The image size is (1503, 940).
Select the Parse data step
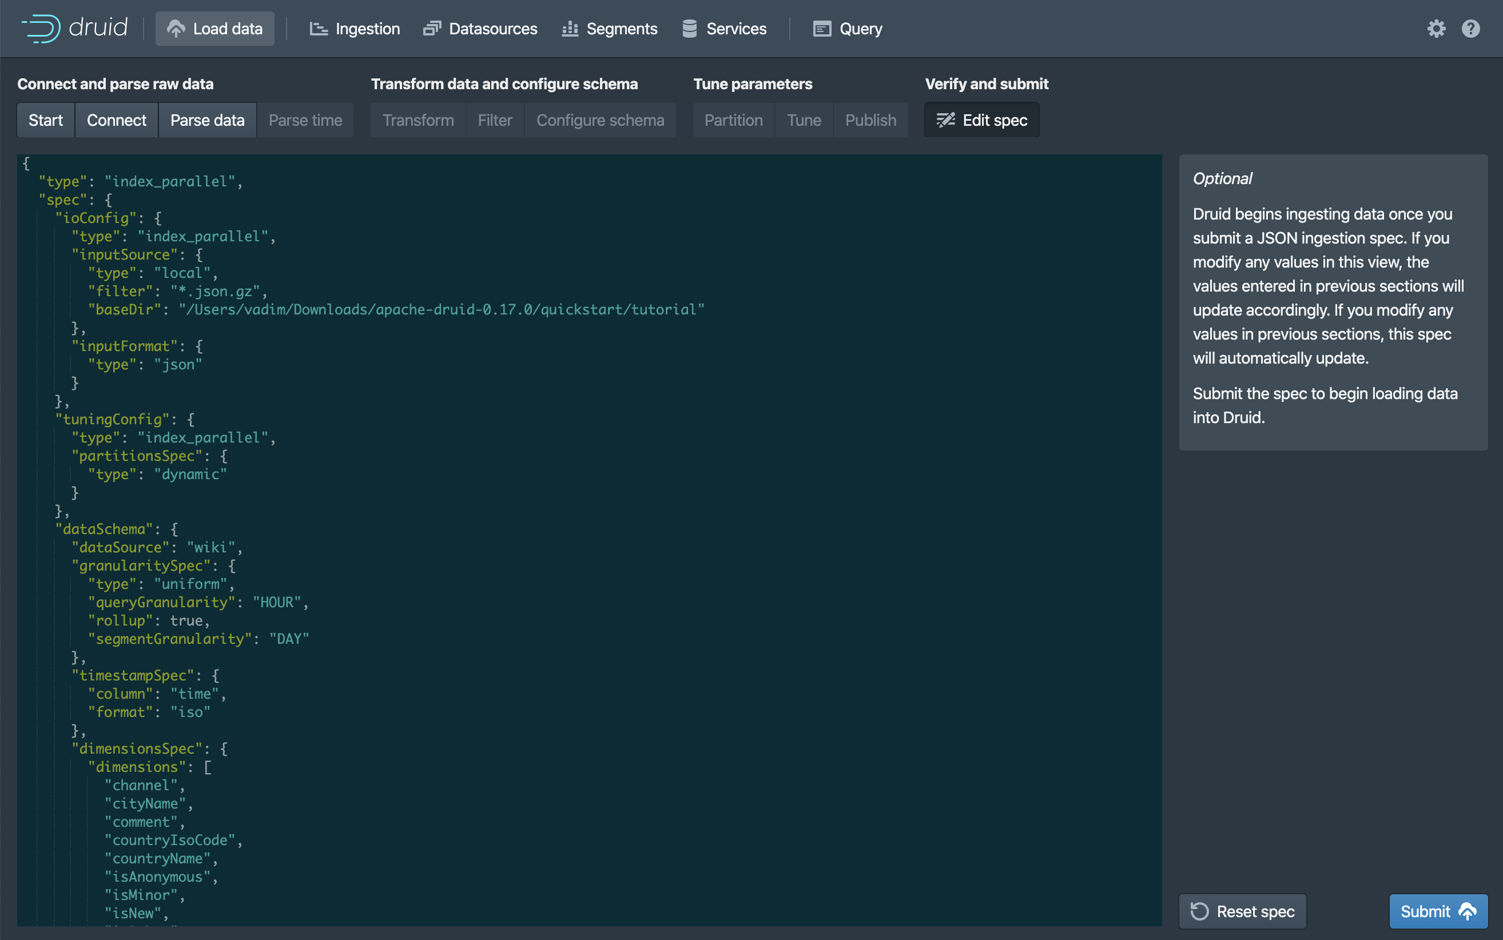pos(207,120)
